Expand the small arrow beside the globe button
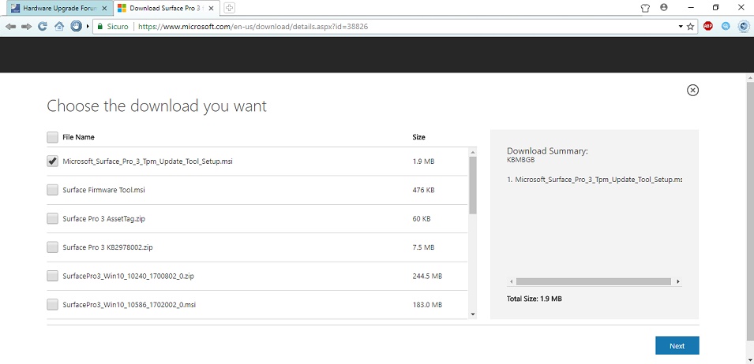Screen dimensions: 754x364 click(x=88, y=27)
